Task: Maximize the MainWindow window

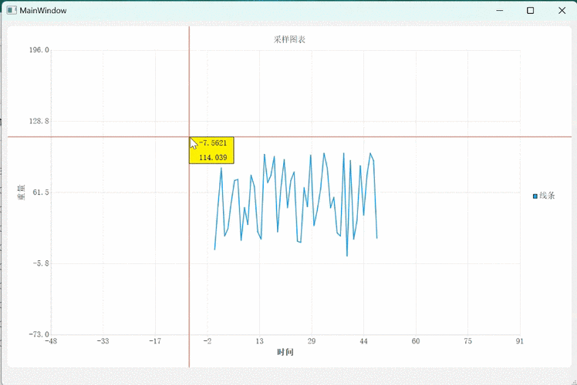Action: tap(531, 11)
